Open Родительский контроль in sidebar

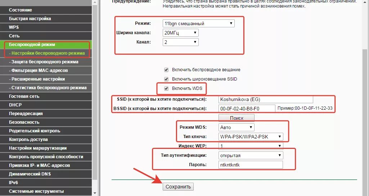46,131
